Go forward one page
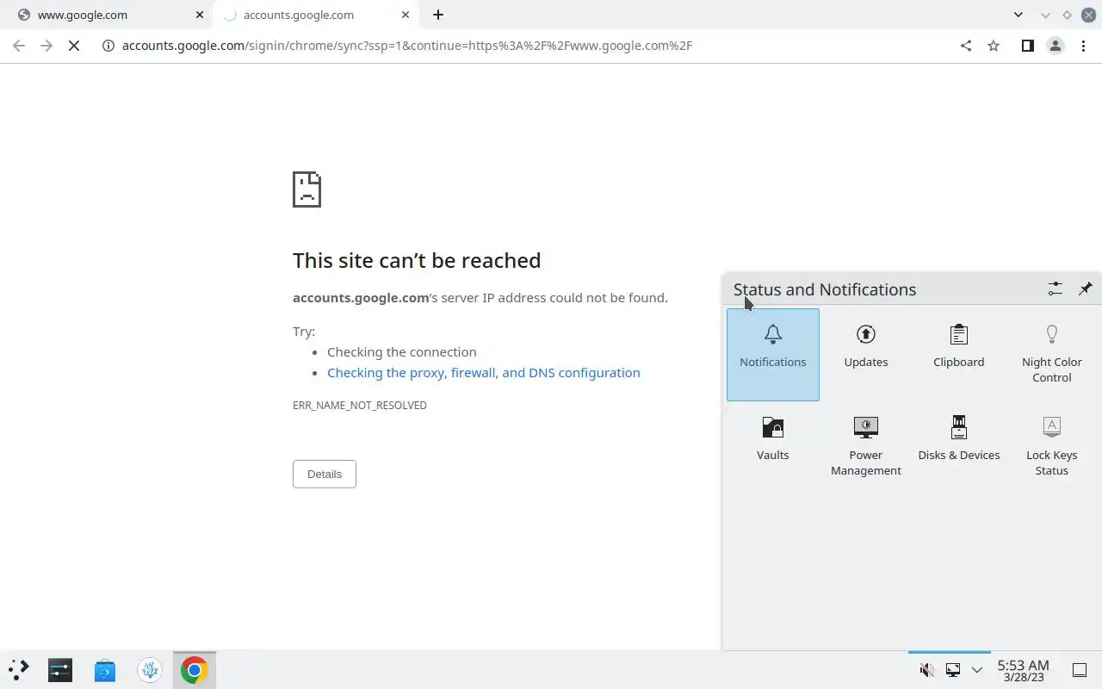The image size is (1102, 689). (46, 46)
